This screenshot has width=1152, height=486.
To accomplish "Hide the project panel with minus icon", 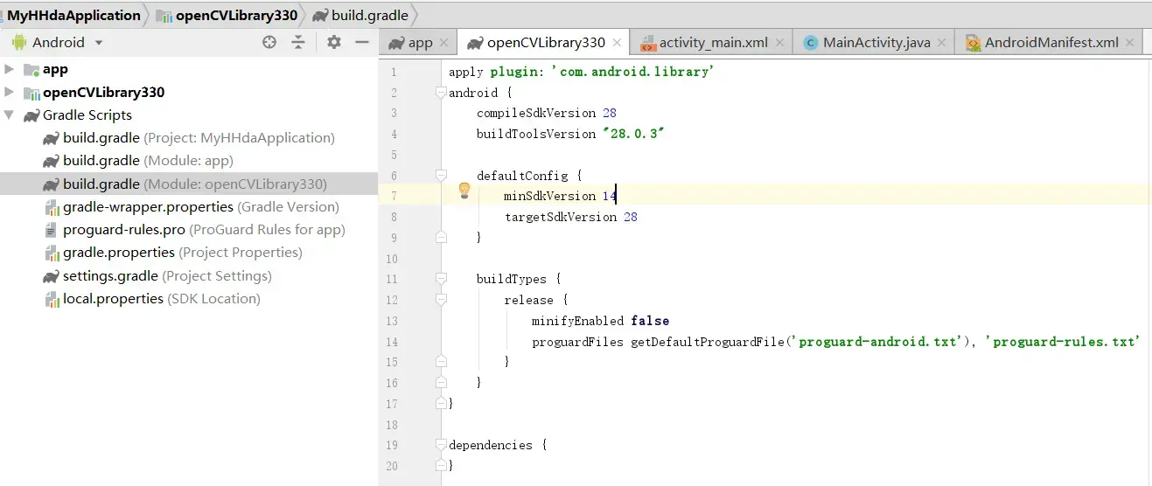I will click(362, 42).
